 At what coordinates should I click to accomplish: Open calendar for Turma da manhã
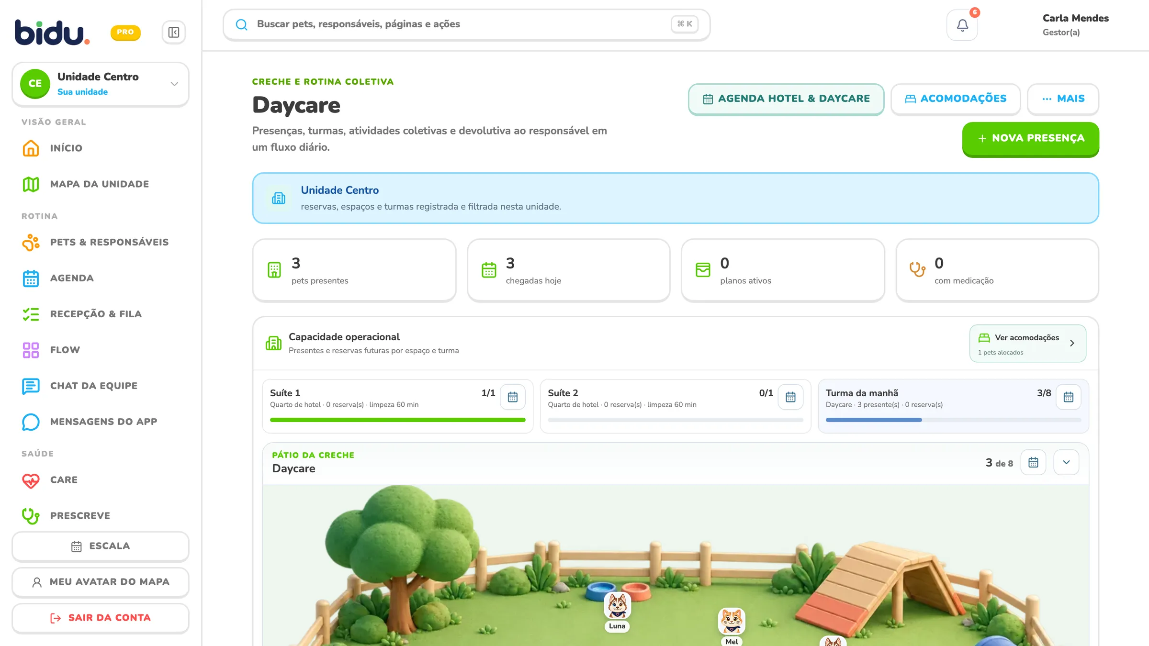pyautogui.click(x=1069, y=397)
